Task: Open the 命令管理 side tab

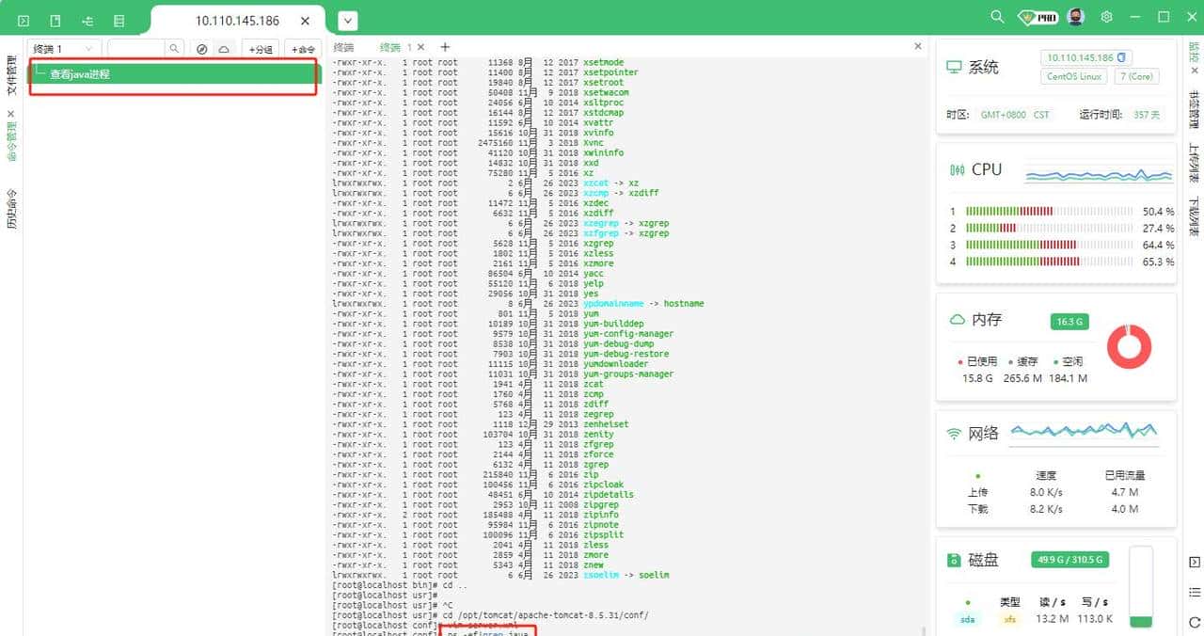Action: 11,142
